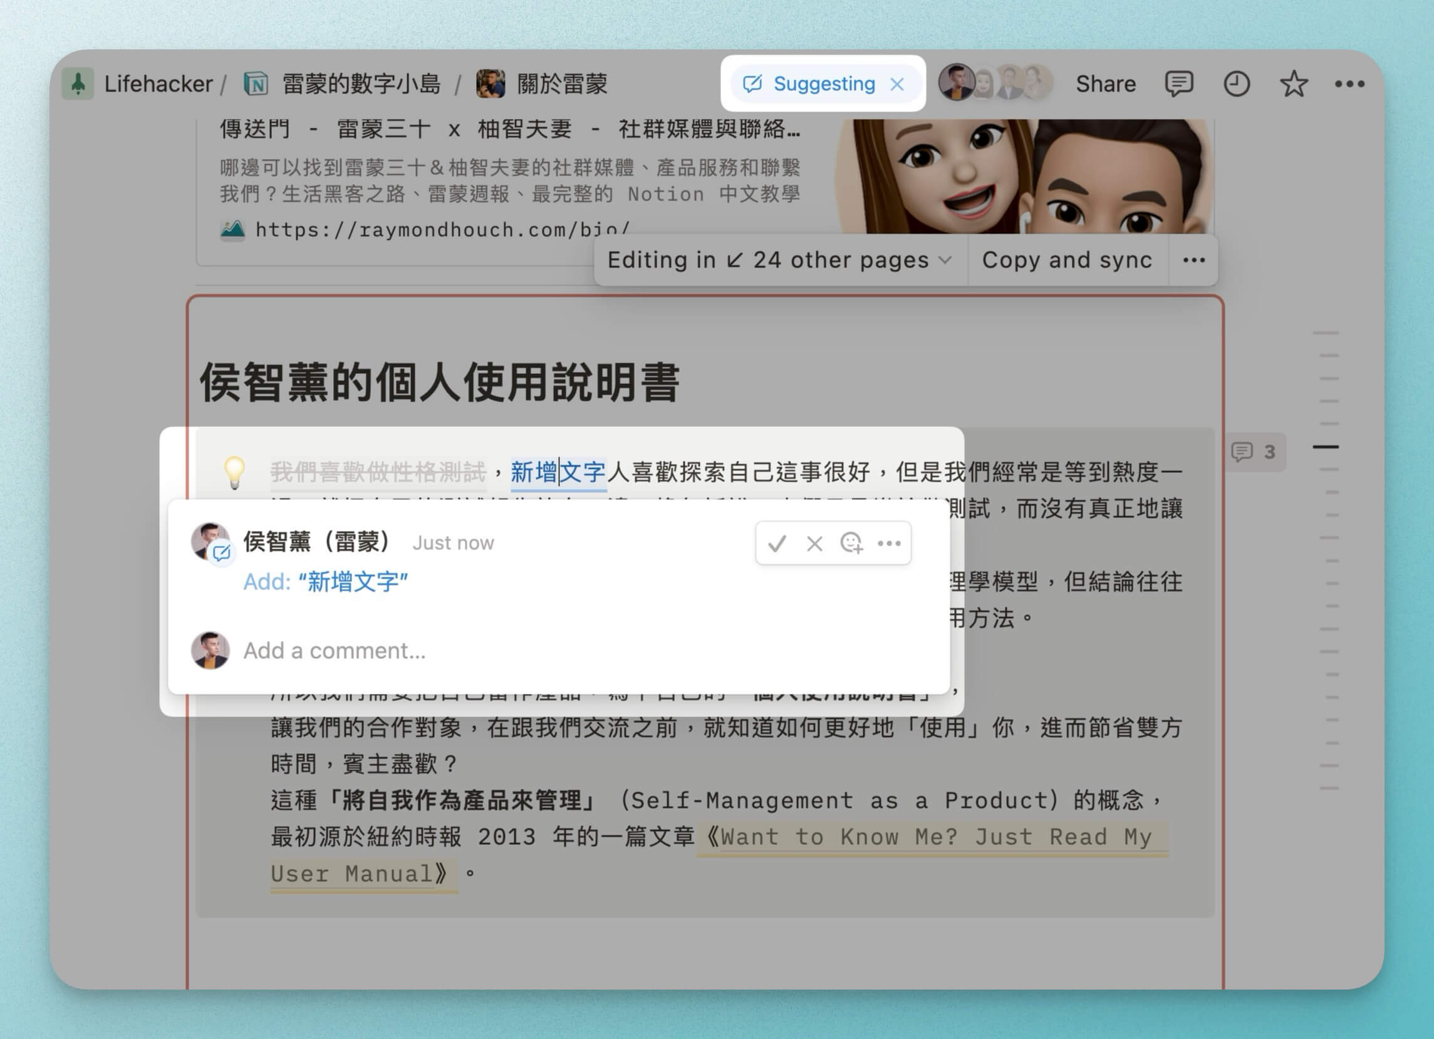Click the bold text 將自我作為產品來管理
The image size is (1434, 1039).
462,800
